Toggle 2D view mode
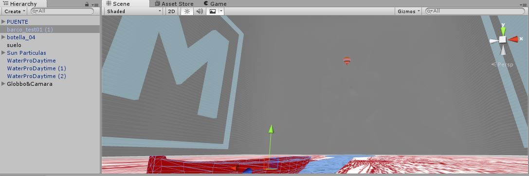Viewport: 529px width, 176px height. click(171, 11)
